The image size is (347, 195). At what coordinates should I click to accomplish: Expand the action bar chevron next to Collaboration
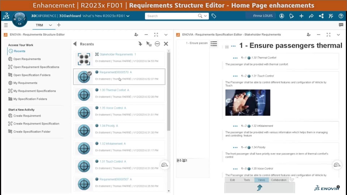point(292,179)
